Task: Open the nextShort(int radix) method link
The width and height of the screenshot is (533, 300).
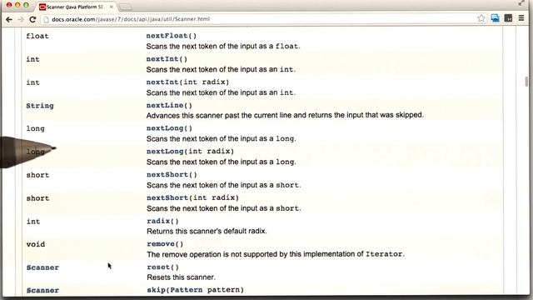Action: 192,197
